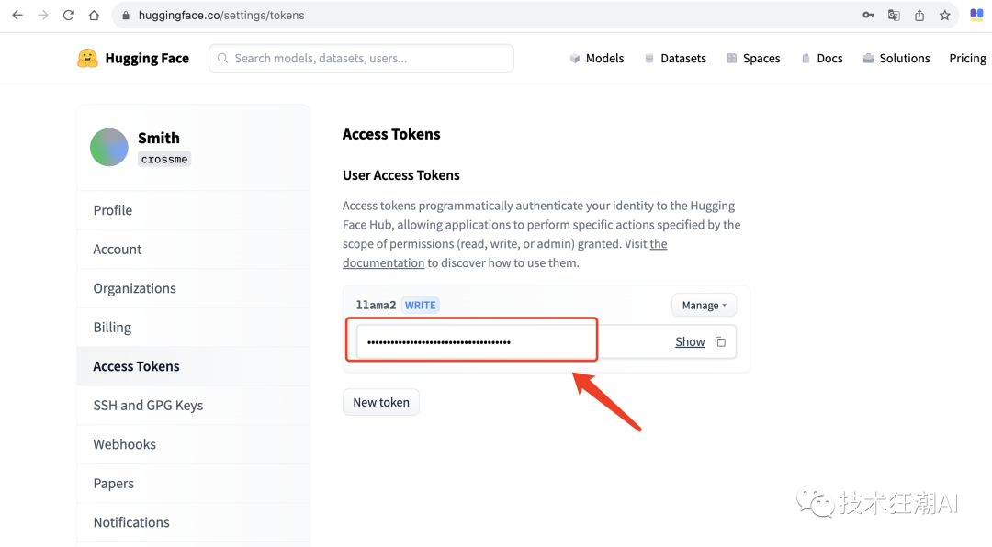Open the documentation link
Image resolution: width=992 pixels, height=547 pixels.
coord(383,263)
